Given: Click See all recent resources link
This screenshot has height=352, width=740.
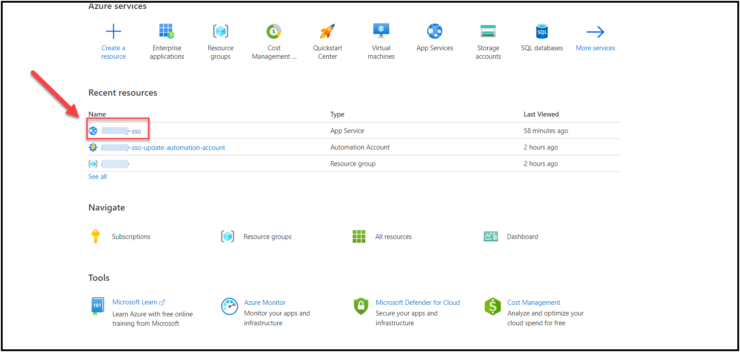Looking at the screenshot, I should click(97, 177).
